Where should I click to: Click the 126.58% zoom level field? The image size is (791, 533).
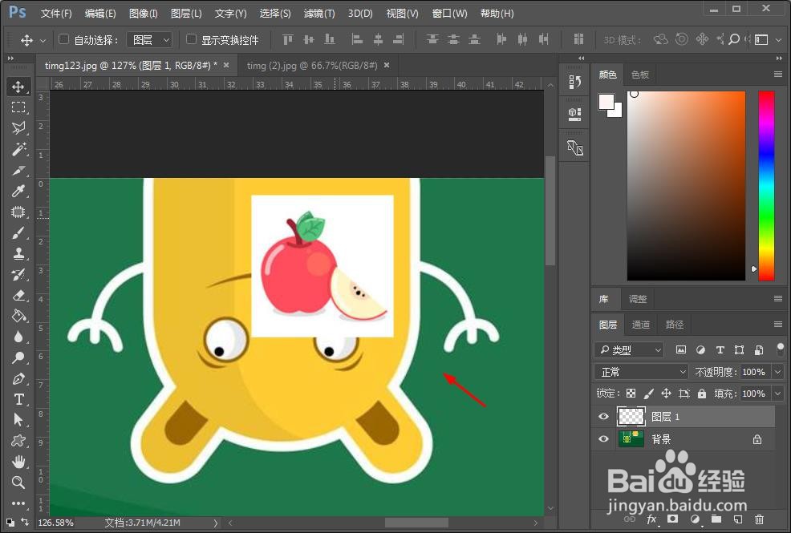[56, 523]
